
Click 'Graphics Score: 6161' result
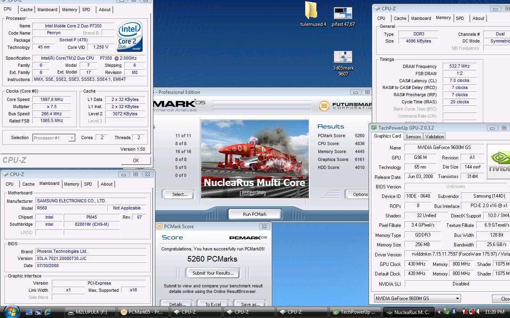pos(341,159)
